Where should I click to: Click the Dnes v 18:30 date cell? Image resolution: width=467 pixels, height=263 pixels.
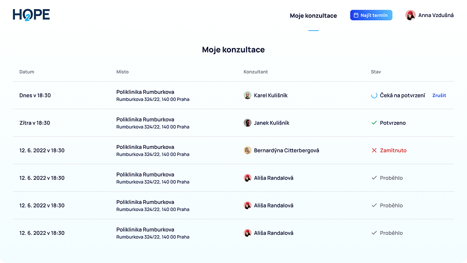click(x=35, y=95)
